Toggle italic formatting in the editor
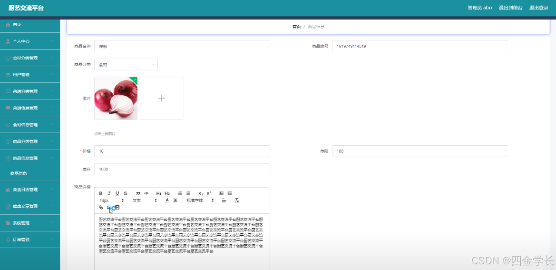The height and width of the screenshot is (270, 556). [x=109, y=193]
